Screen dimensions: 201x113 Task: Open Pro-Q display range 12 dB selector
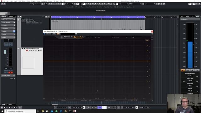(147, 40)
